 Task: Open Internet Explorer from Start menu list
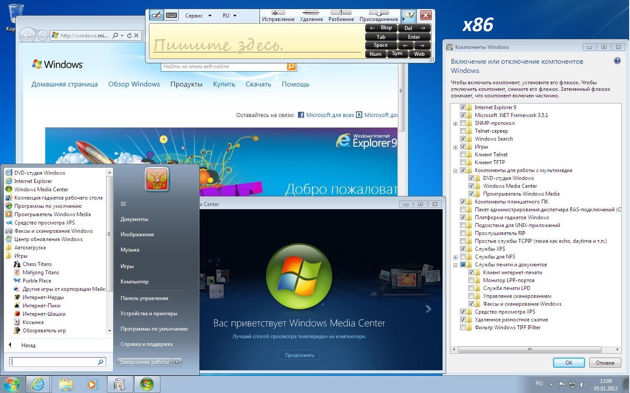[33, 181]
